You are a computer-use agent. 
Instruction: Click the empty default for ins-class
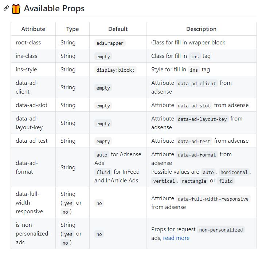pos(103,56)
